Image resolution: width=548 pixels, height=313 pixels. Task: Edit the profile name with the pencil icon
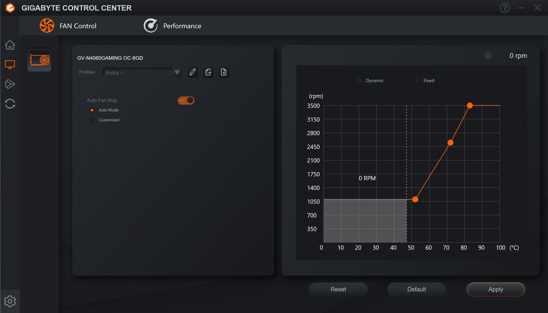192,72
